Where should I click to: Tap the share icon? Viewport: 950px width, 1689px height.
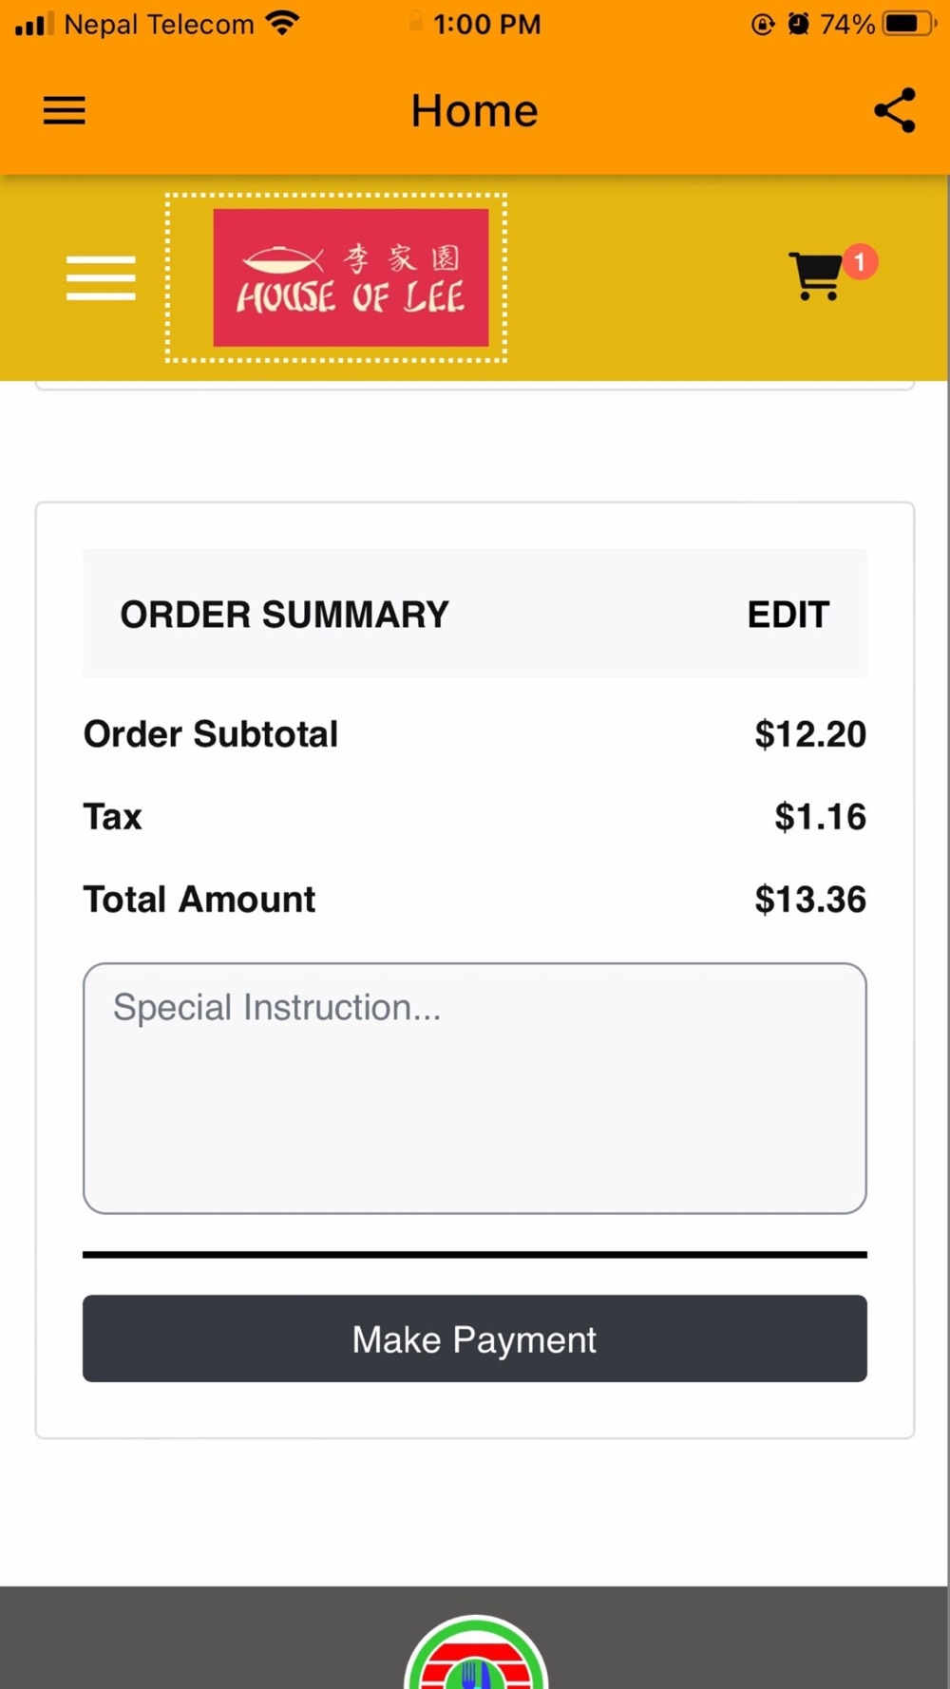[894, 110]
